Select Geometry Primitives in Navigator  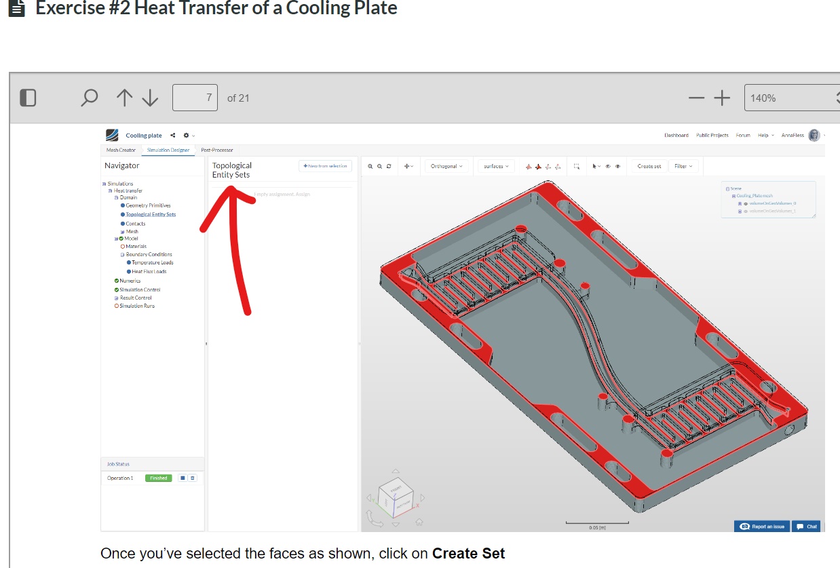tap(148, 205)
